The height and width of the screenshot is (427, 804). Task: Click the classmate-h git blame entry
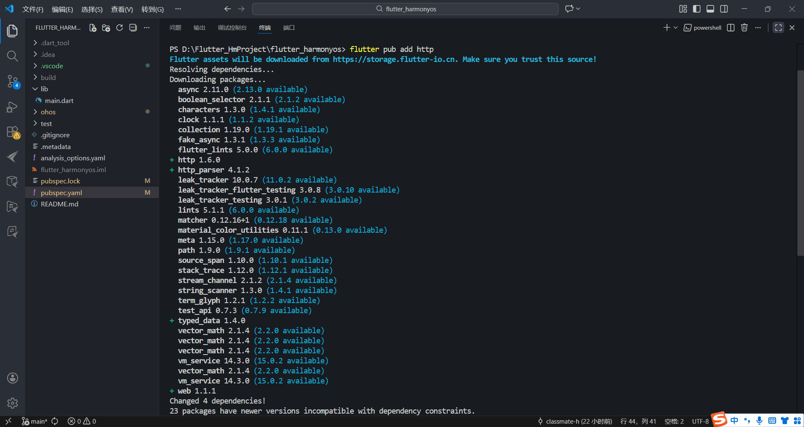[575, 421]
